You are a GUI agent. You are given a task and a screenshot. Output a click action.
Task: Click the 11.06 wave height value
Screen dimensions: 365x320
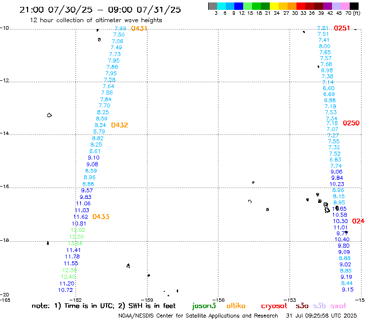click(83, 204)
